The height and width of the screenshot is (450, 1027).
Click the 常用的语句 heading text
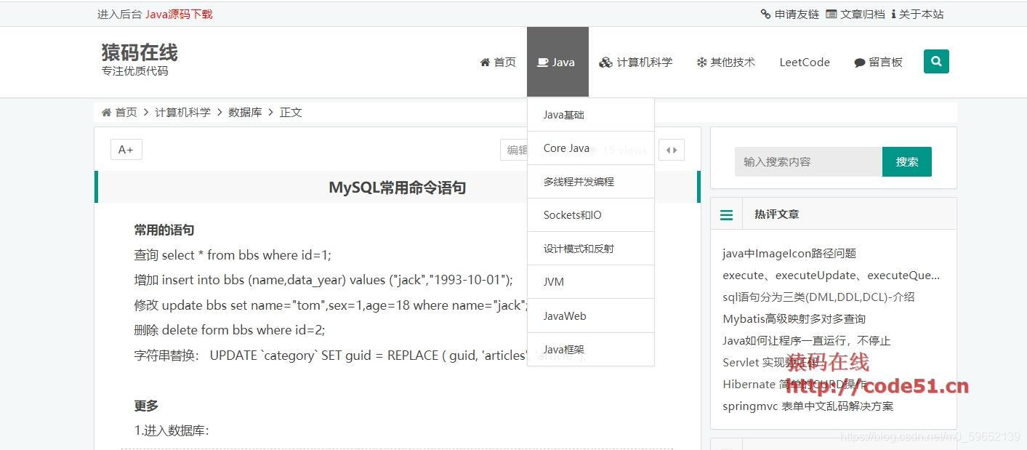click(x=164, y=230)
